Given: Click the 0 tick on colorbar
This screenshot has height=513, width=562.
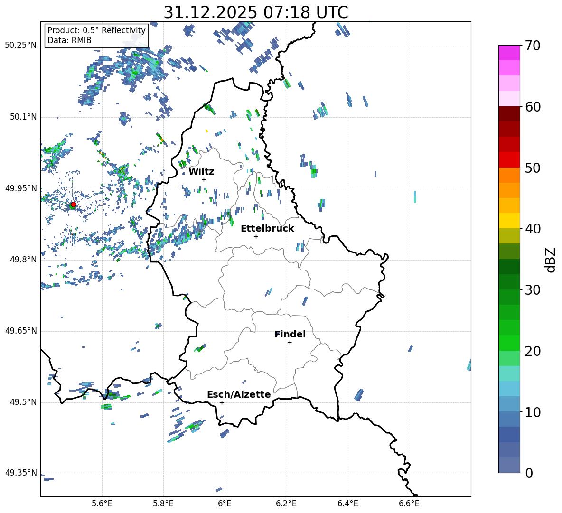Looking at the screenshot, I should [x=529, y=473].
